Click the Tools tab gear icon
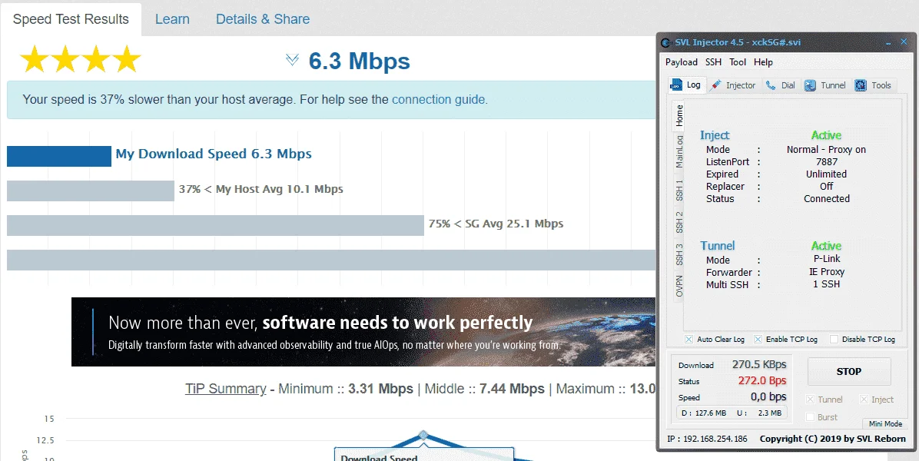 pos(861,85)
